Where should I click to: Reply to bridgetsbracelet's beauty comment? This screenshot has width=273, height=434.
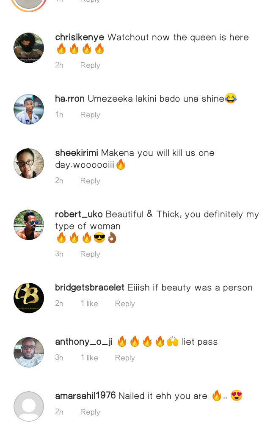click(x=125, y=304)
